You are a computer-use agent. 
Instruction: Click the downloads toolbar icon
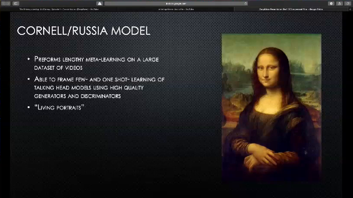click(331, 3)
